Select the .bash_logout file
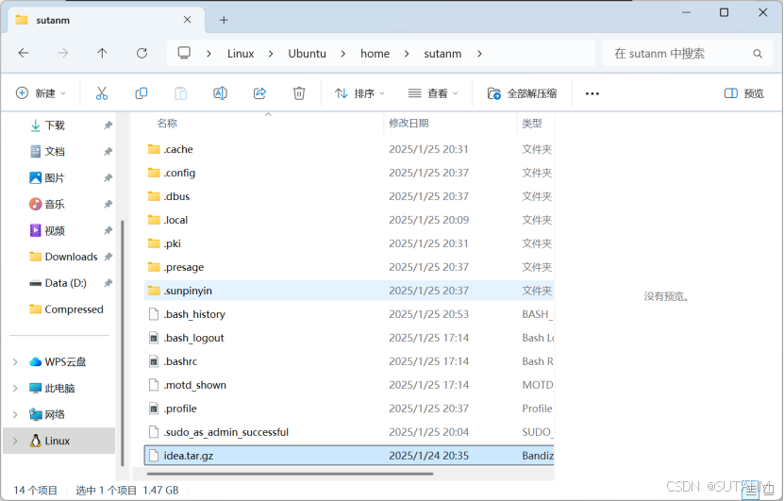 pyautogui.click(x=348, y=338)
